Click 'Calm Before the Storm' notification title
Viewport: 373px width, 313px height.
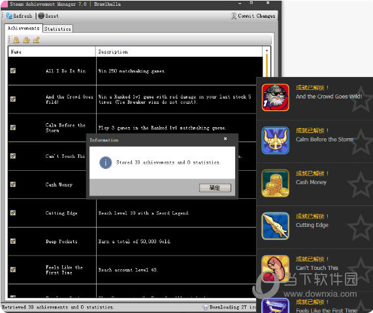tap(325, 140)
